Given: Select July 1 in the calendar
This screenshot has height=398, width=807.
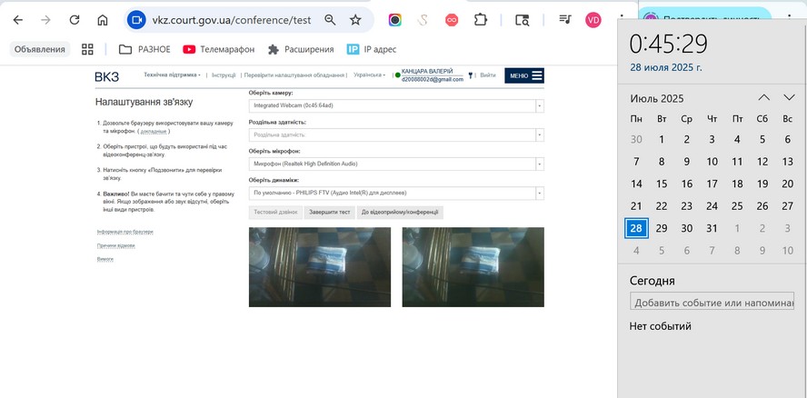Looking at the screenshot, I should click(x=662, y=140).
